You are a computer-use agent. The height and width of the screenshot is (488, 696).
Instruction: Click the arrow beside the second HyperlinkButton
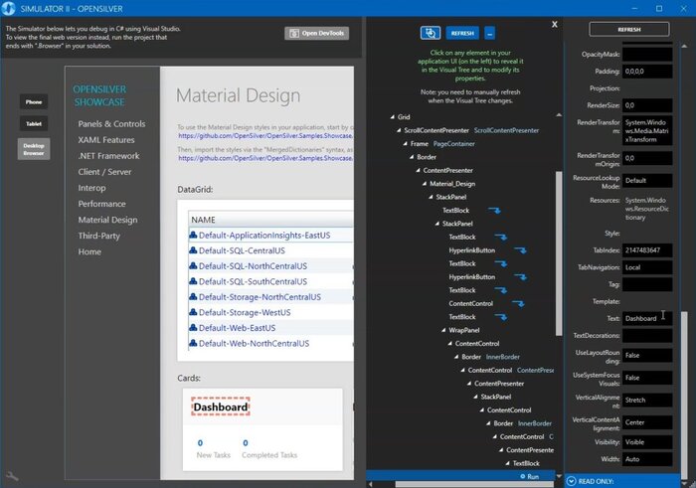(520, 277)
